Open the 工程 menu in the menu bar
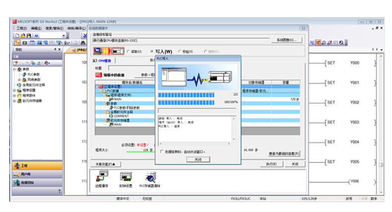Viewport: 392px width, 212px height. [x=21, y=28]
